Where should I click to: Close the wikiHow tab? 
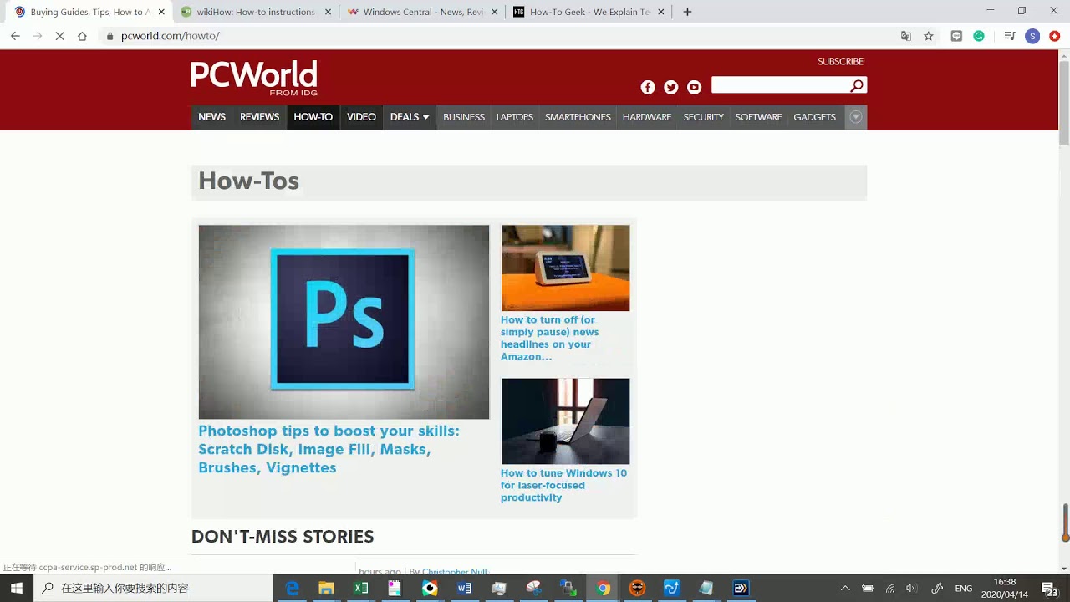329,12
